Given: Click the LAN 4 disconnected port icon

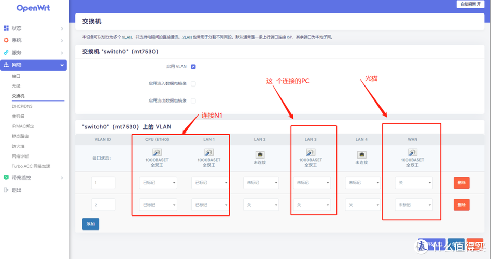Looking at the screenshot, I should coord(362,154).
